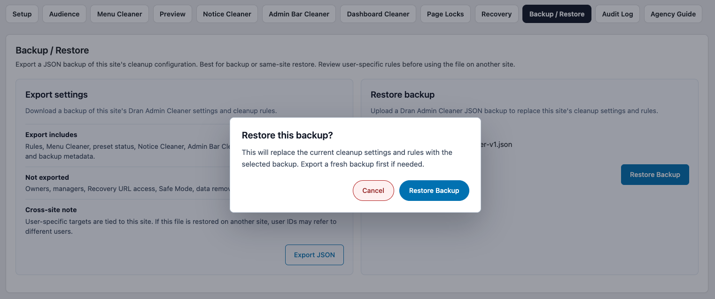Open the Setup tab
The width and height of the screenshot is (715, 299).
point(22,14)
